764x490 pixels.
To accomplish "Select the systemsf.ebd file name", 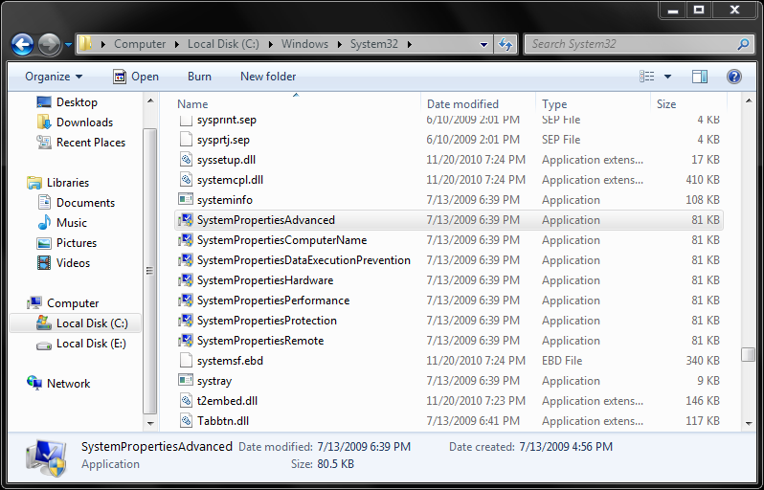I will (x=230, y=361).
